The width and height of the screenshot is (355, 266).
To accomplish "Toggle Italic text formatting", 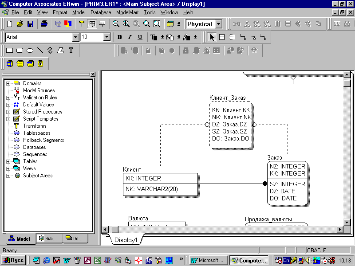I will tap(130, 37).
